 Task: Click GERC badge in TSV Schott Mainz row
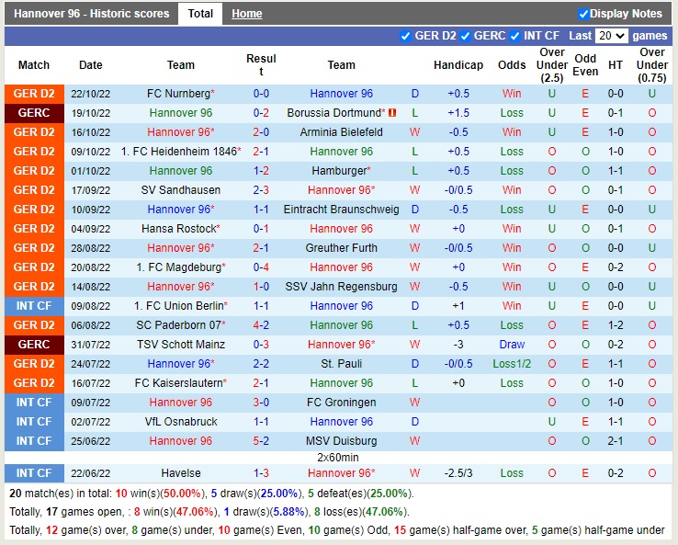(x=34, y=345)
